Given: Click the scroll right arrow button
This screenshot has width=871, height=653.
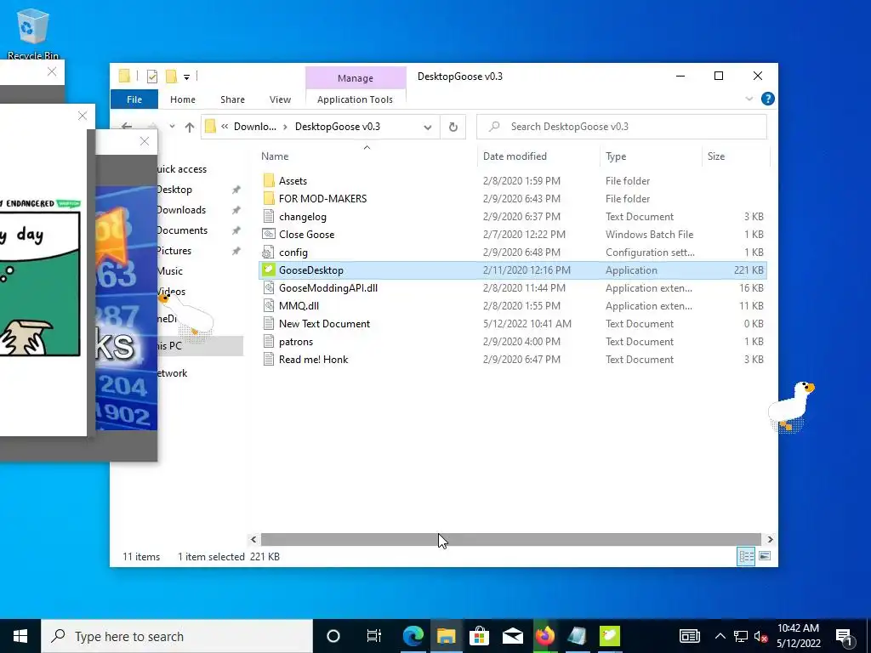Looking at the screenshot, I should (x=770, y=539).
